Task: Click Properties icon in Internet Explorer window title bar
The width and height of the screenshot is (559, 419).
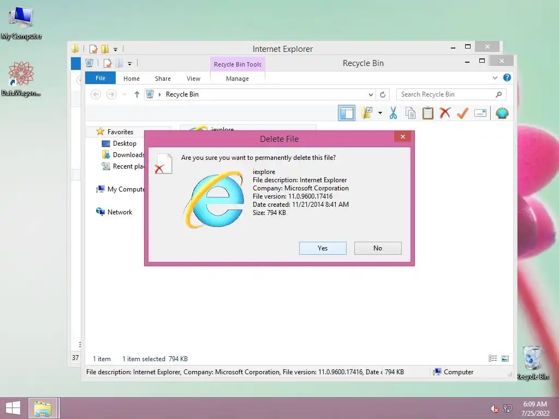Action: click(93, 49)
